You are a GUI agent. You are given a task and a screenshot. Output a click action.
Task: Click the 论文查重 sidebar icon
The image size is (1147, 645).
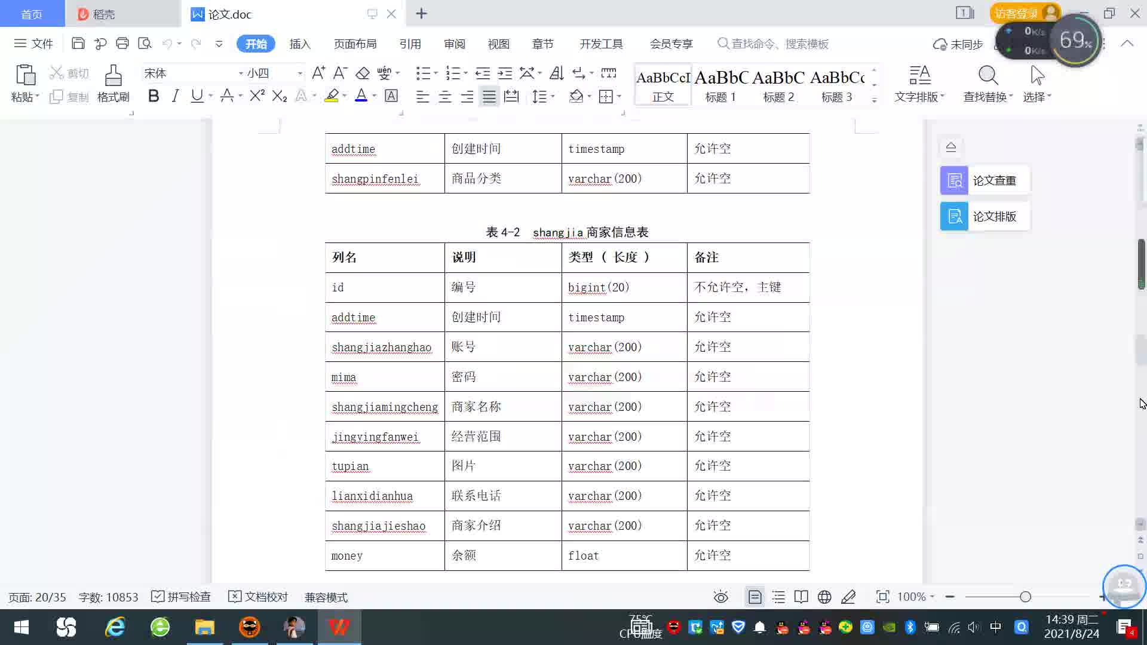click(x=954, y=180)
